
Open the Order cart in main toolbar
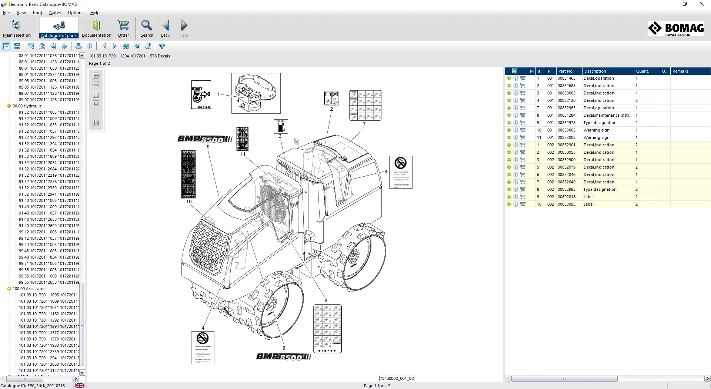tap(123, 28)
